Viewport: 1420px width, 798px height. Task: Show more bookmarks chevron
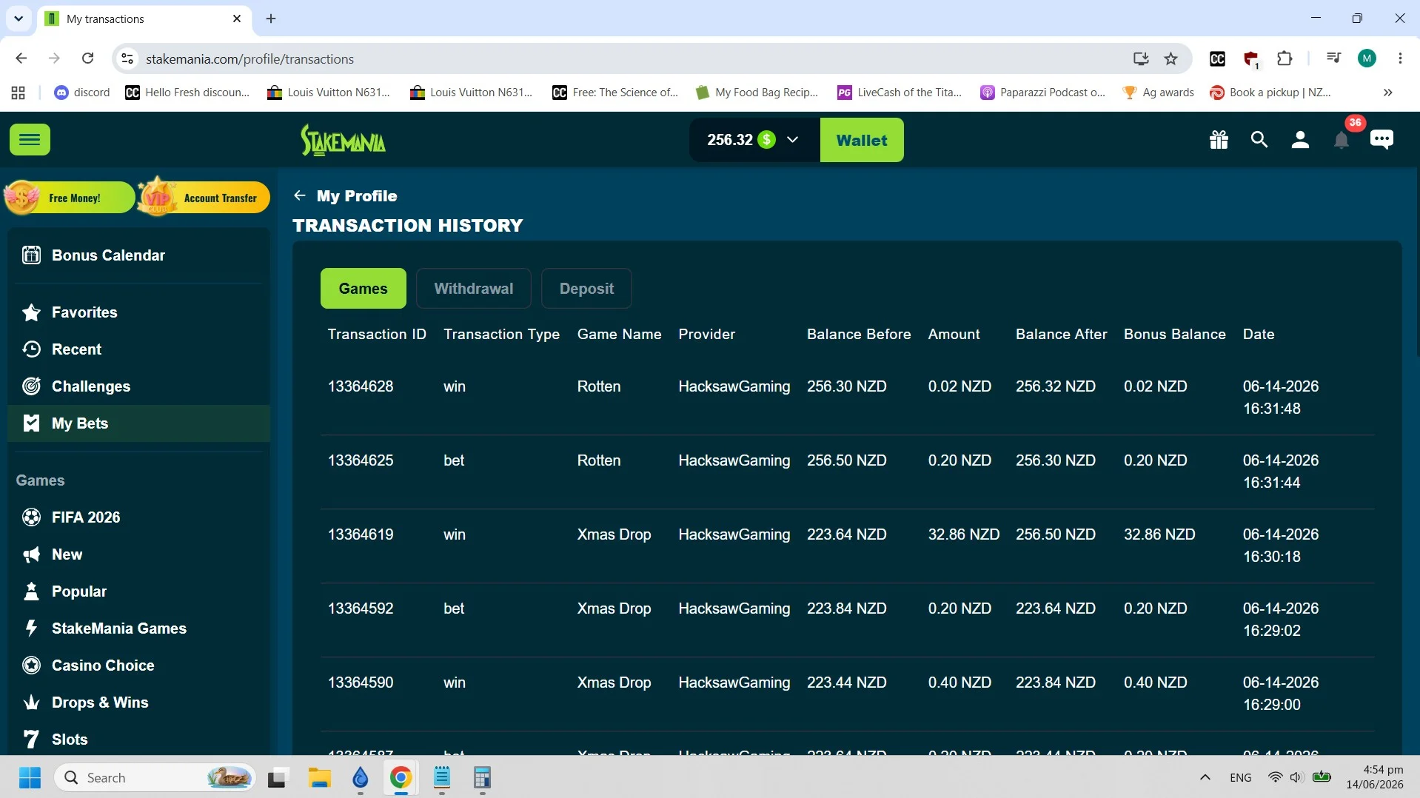pyautogui.click(x=1387, y=93)
